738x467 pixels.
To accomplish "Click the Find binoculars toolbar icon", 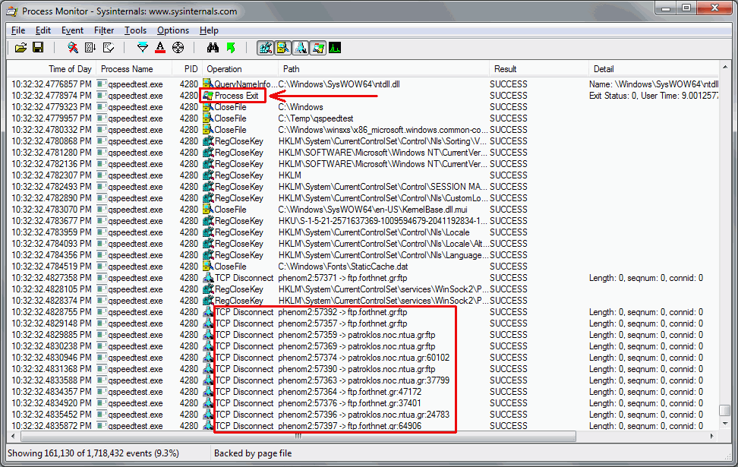I will (x=213, y=48).
